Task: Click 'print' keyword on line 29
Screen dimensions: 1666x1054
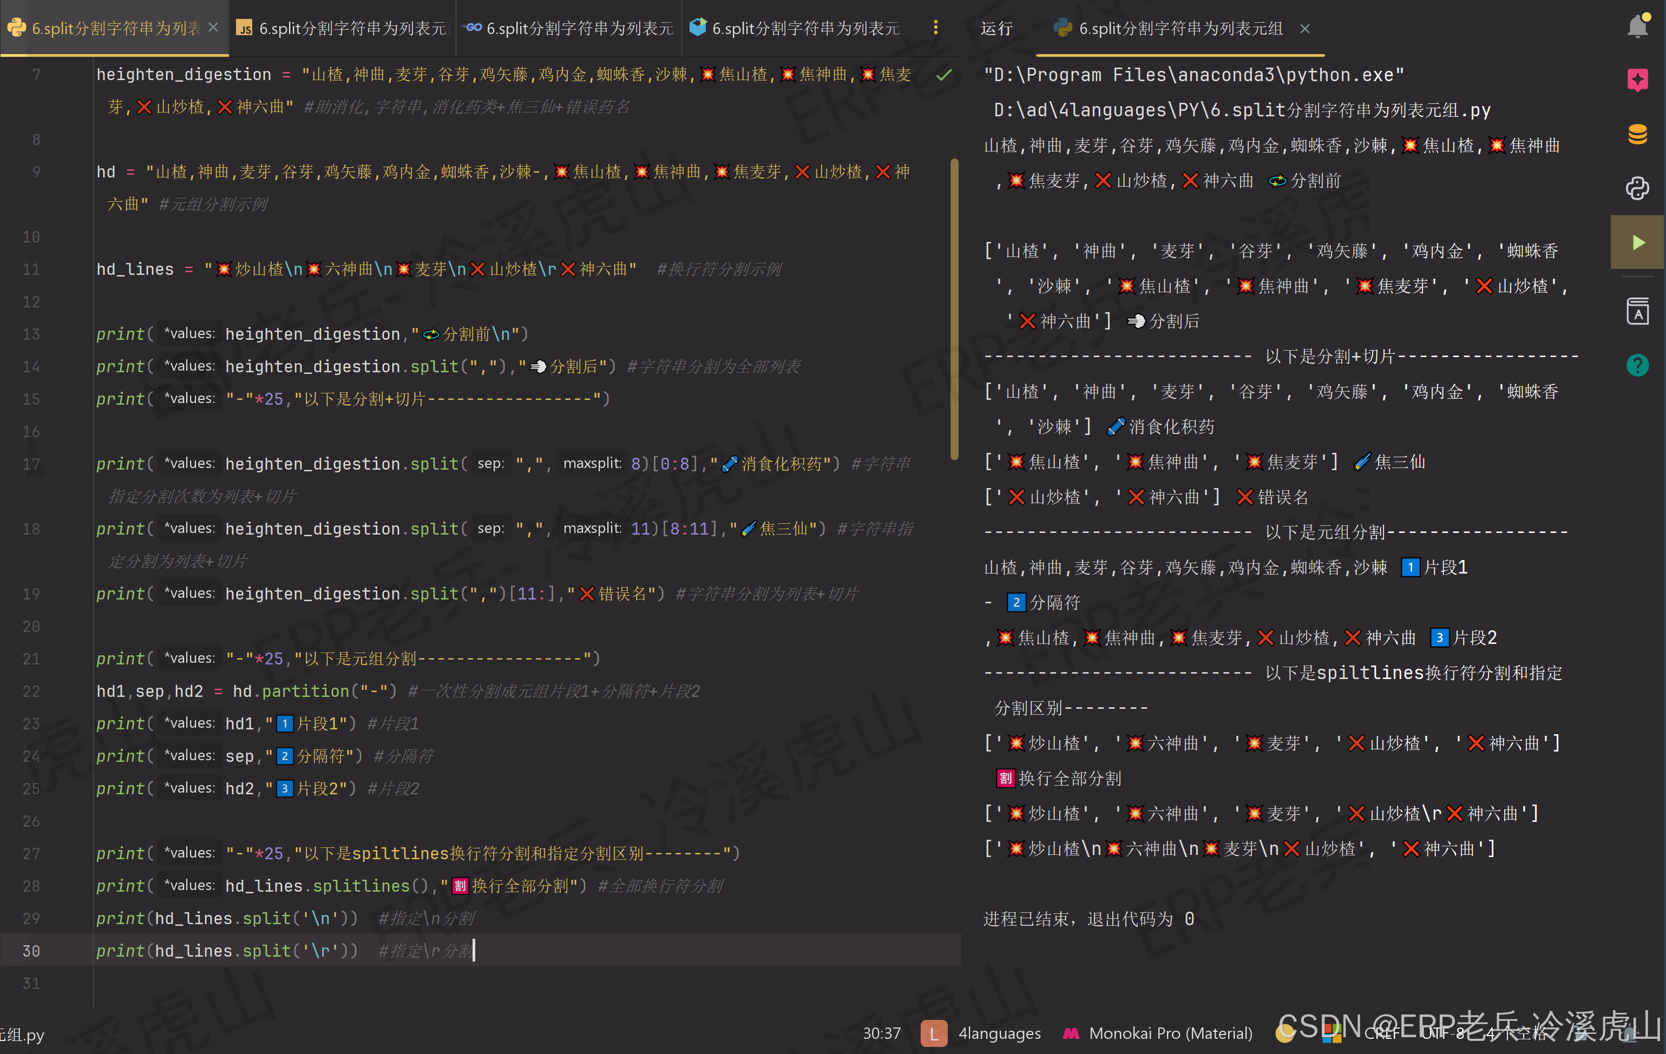Action: [x=120, y=918]
